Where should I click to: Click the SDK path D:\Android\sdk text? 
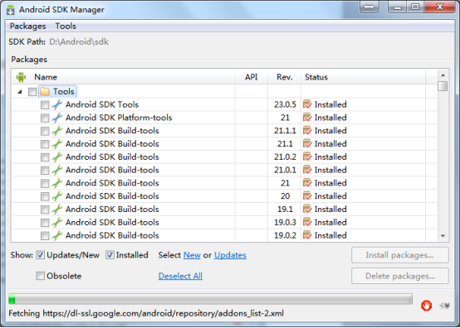pos(79,42)
